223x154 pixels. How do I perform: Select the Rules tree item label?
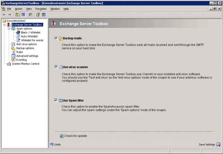tap(19, 52)
